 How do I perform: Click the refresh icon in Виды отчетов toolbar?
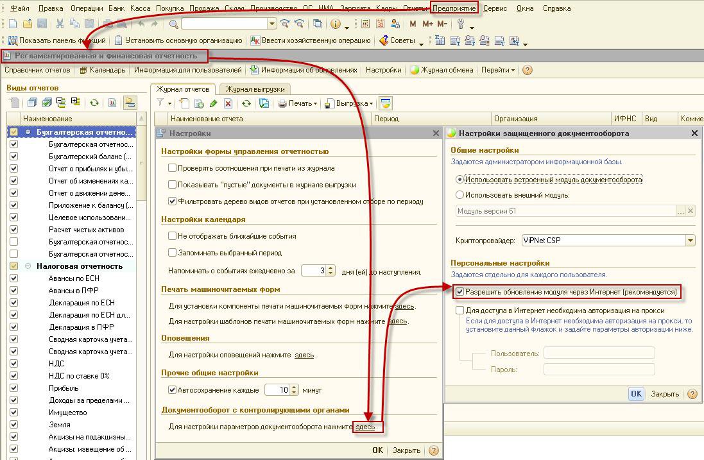click(94, 103)
